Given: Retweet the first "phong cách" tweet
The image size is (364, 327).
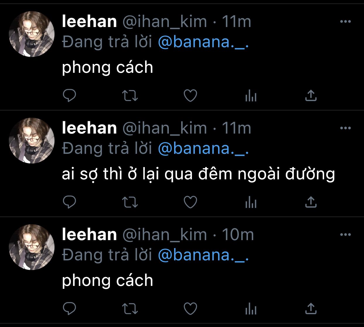Looking at the screenshot, I should point(130,96).
